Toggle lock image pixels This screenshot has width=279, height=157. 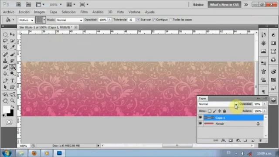click(214, 111)
